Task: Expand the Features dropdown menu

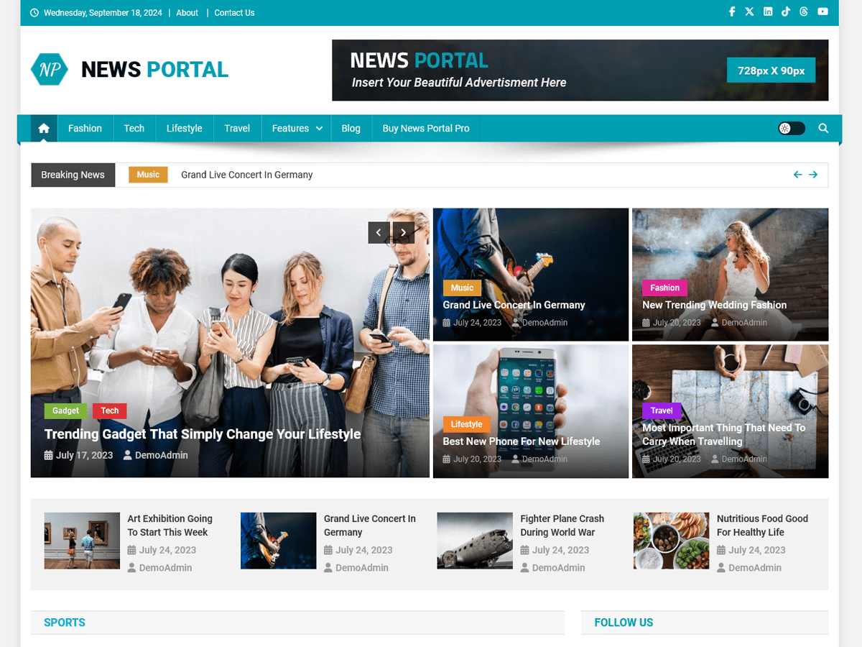Action: click(x=295, y=128)
